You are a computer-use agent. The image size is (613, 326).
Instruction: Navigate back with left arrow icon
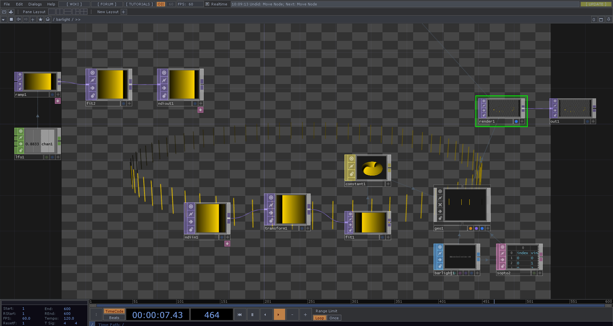pyautogui.click(x=18, y=20)
